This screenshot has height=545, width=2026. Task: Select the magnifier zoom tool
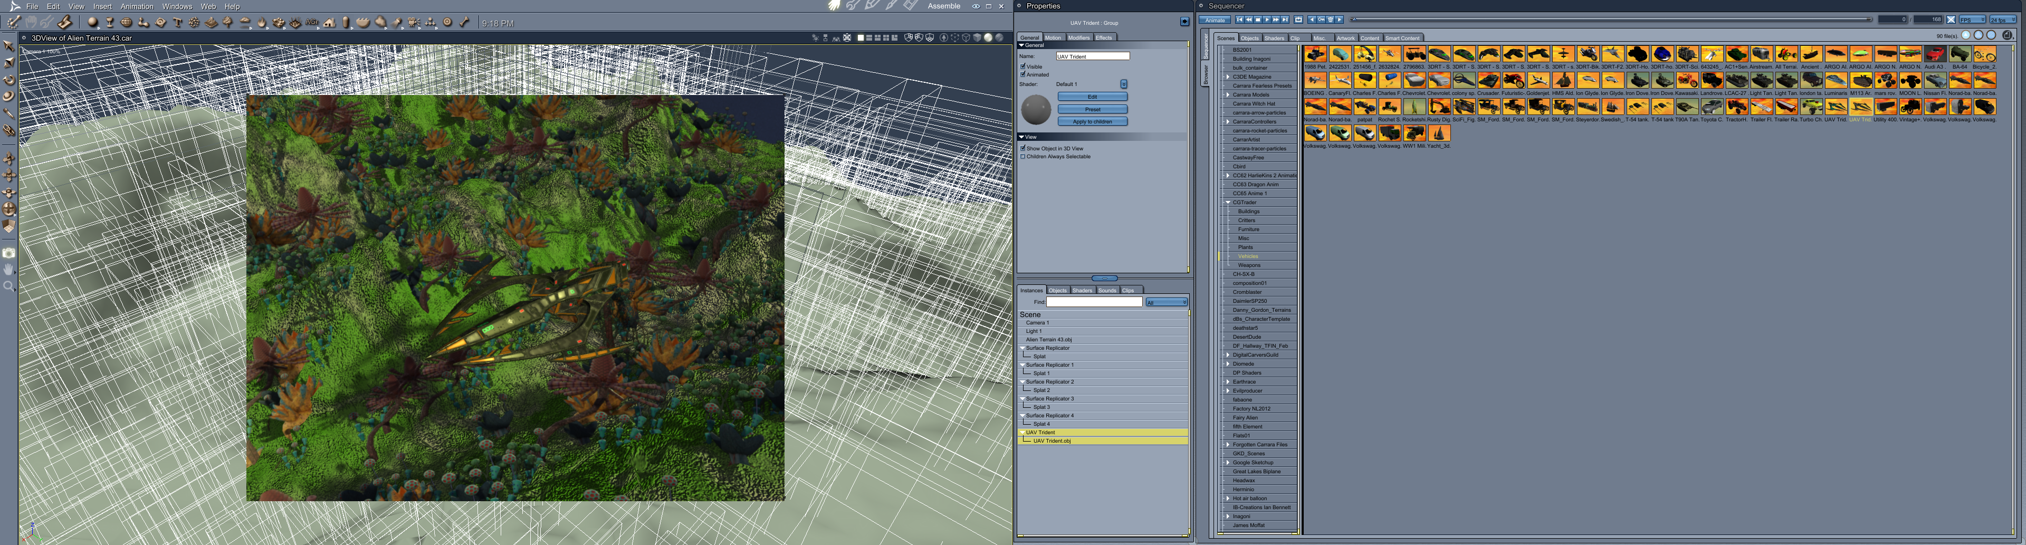click(x=9, y=286)
